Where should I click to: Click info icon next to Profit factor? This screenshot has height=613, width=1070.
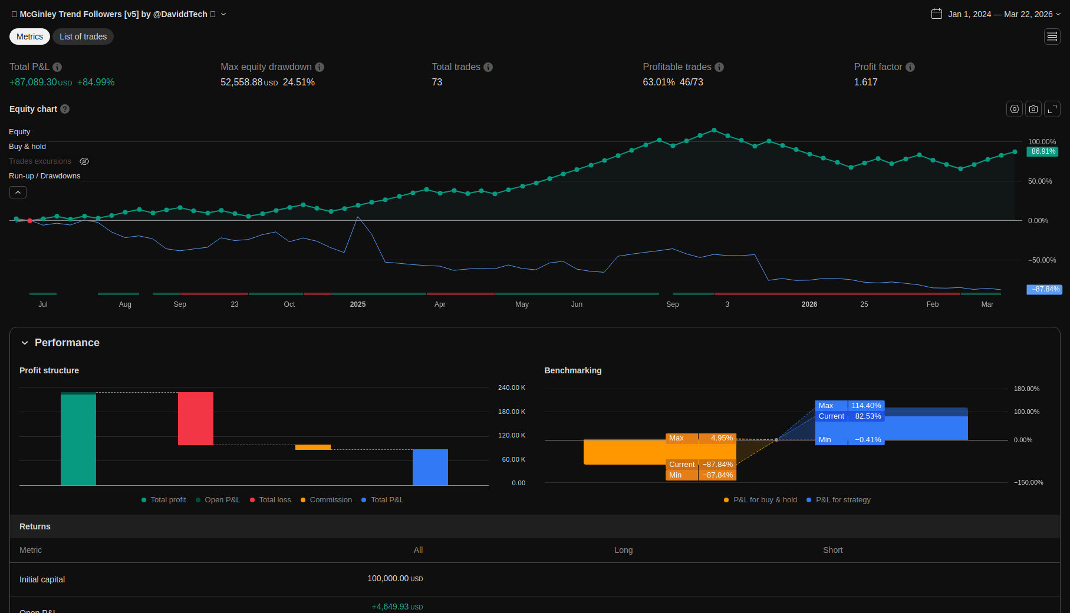[910, 67]
